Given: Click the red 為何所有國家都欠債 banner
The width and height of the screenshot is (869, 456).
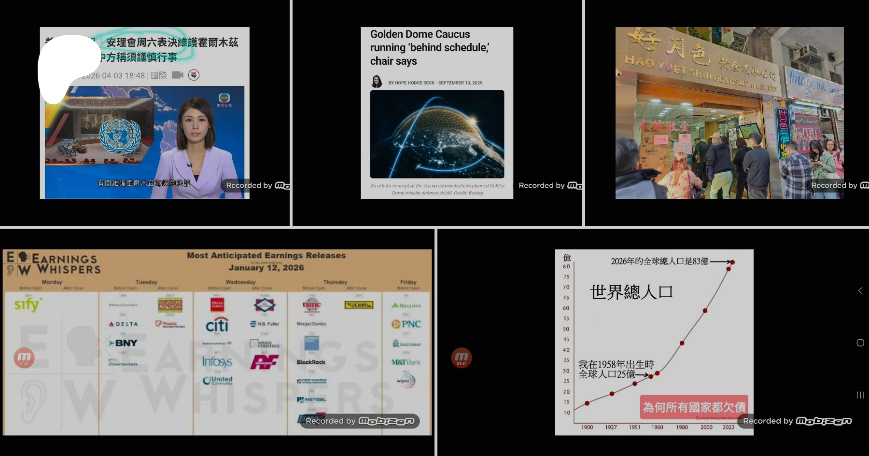Looking at the screenshot, I should 694,407.
